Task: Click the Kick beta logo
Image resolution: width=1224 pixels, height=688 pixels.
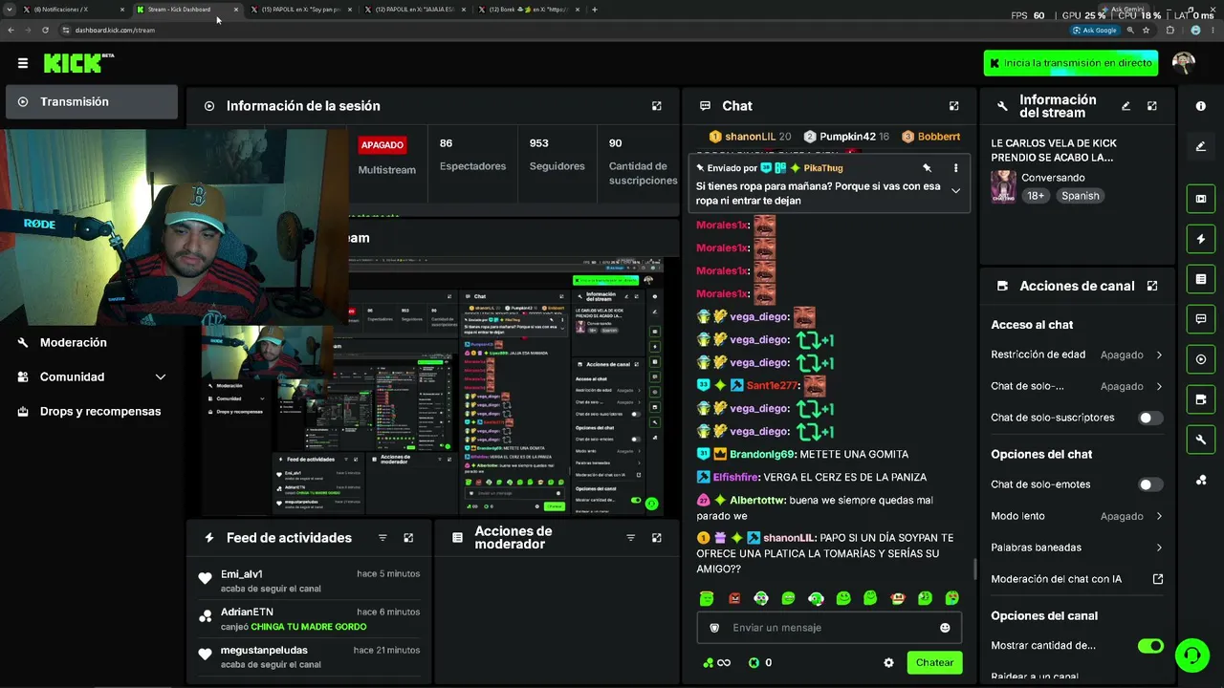Action: coord(78,63)
